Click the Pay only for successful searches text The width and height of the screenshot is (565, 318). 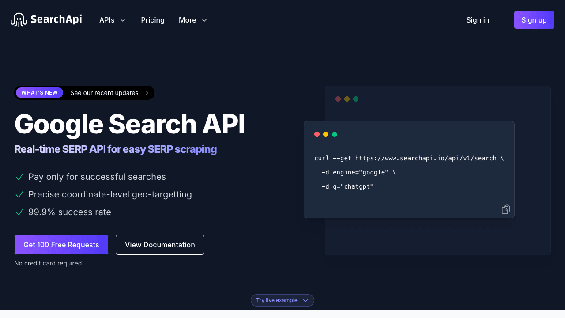(x=97, y=177)
